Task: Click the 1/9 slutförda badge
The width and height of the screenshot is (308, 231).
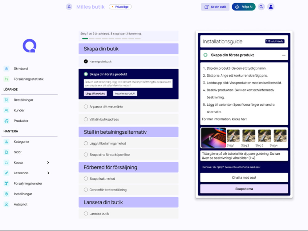Action: (275, 41)
